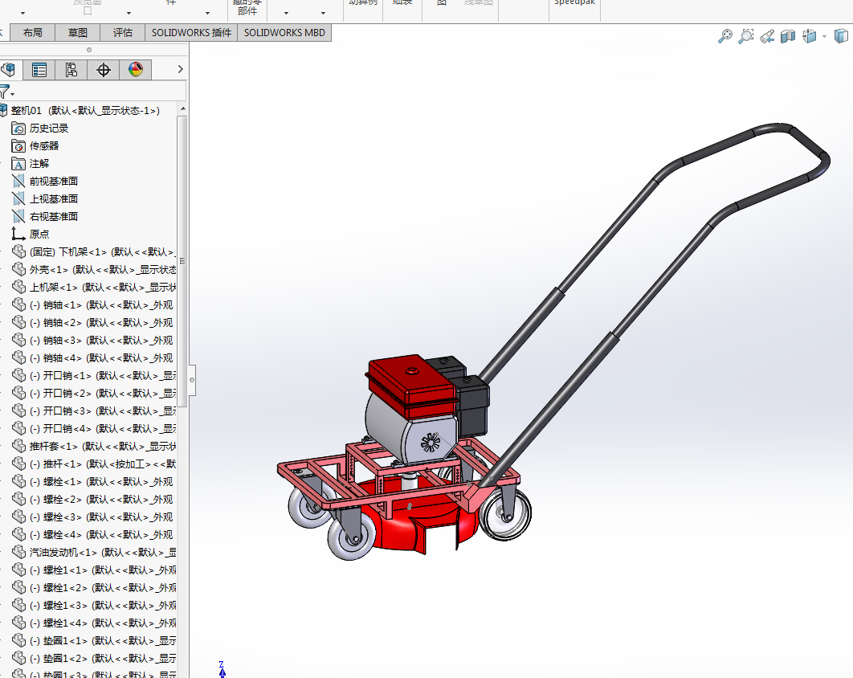Image resolution: width=853 pixels, height=678 pixels.
Task: Select the 螺栓<4> component
Action: pyautogui.click(x=94, y=534)
